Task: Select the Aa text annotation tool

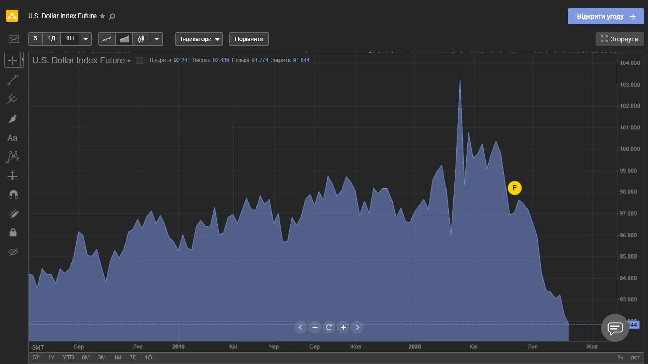Action: pos(12,138)
